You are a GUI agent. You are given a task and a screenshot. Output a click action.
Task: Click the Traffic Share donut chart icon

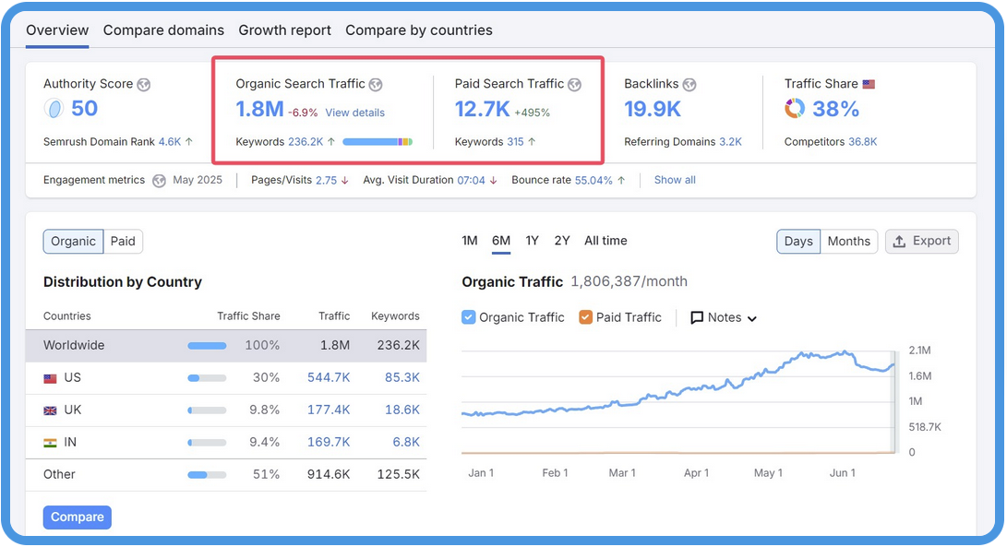(x=794, y=109)
